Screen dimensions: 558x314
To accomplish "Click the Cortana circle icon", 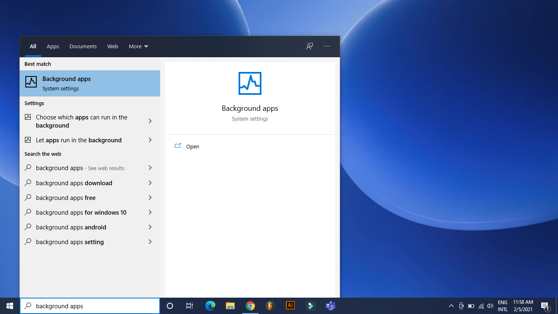I will pyautogui.click(x=170, y=306).
